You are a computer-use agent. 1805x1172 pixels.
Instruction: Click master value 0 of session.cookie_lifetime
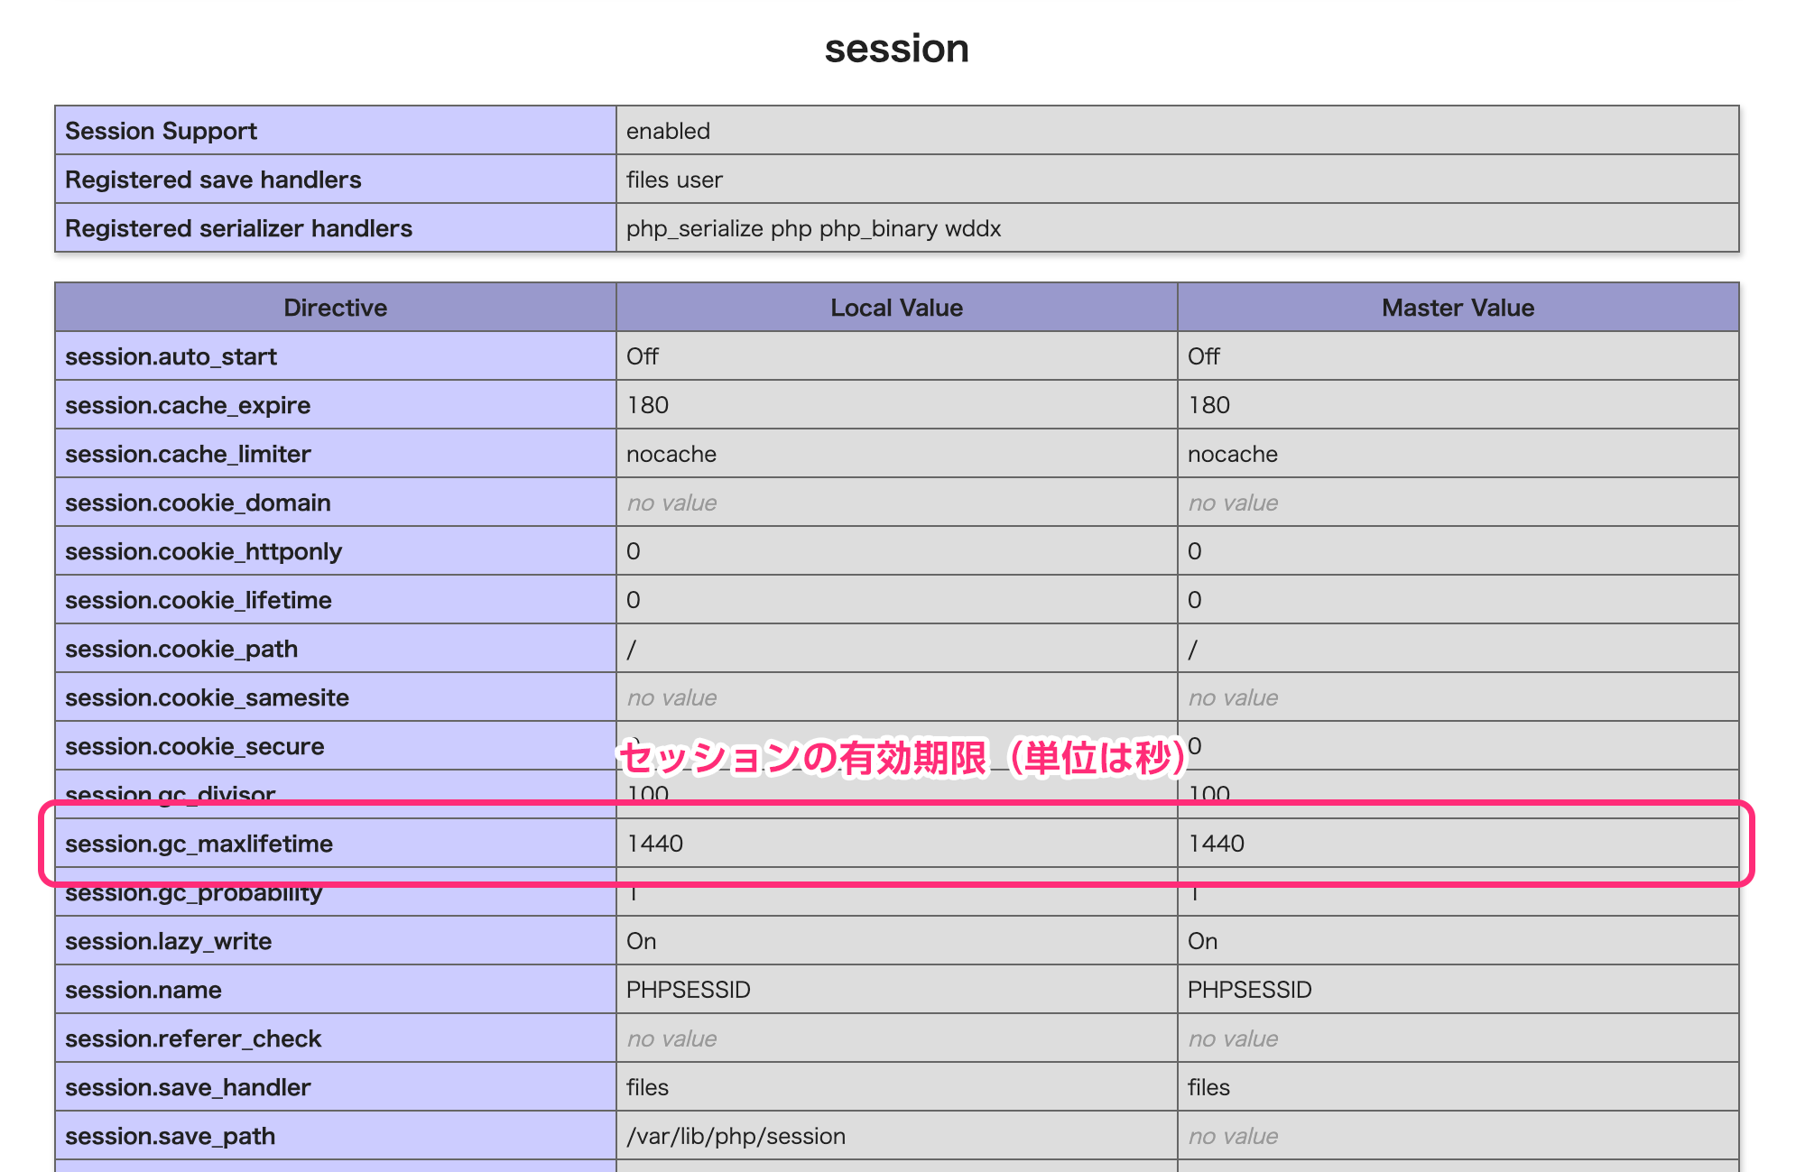[x=1195, y=600]
